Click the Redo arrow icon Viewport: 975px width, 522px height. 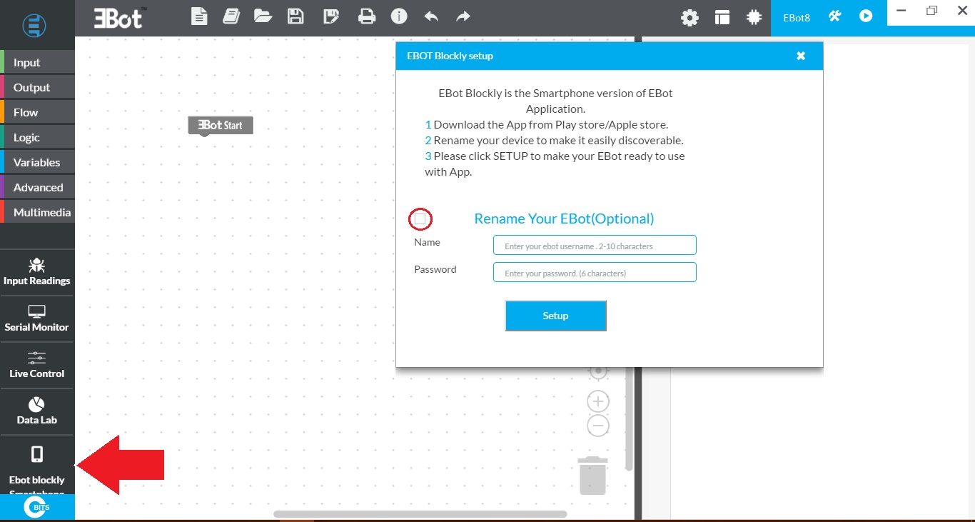463,16
